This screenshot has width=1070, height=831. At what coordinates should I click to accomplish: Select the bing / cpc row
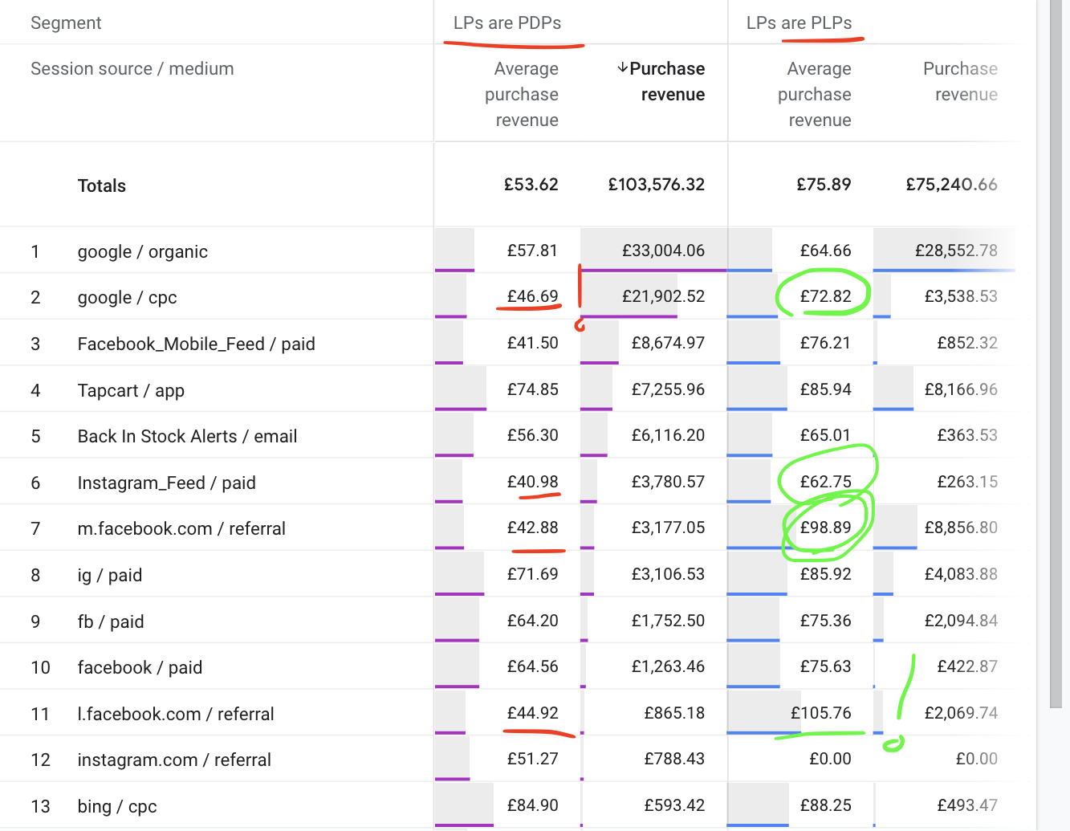117,807
